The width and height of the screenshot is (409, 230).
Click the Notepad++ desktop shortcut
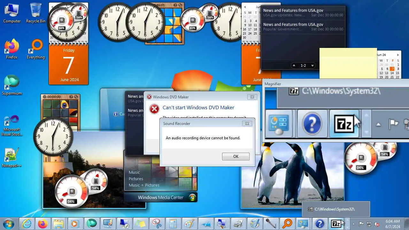pos(12,157)
